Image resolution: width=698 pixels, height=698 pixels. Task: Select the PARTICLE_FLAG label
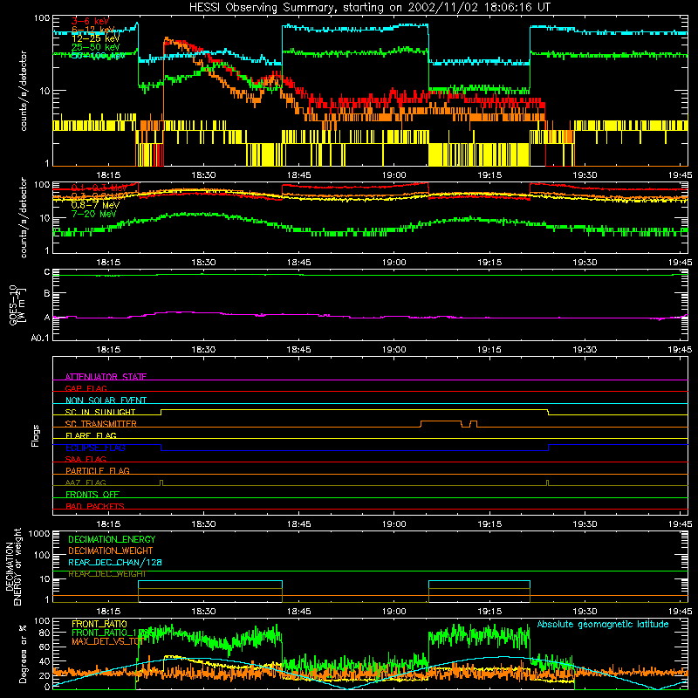98,470
